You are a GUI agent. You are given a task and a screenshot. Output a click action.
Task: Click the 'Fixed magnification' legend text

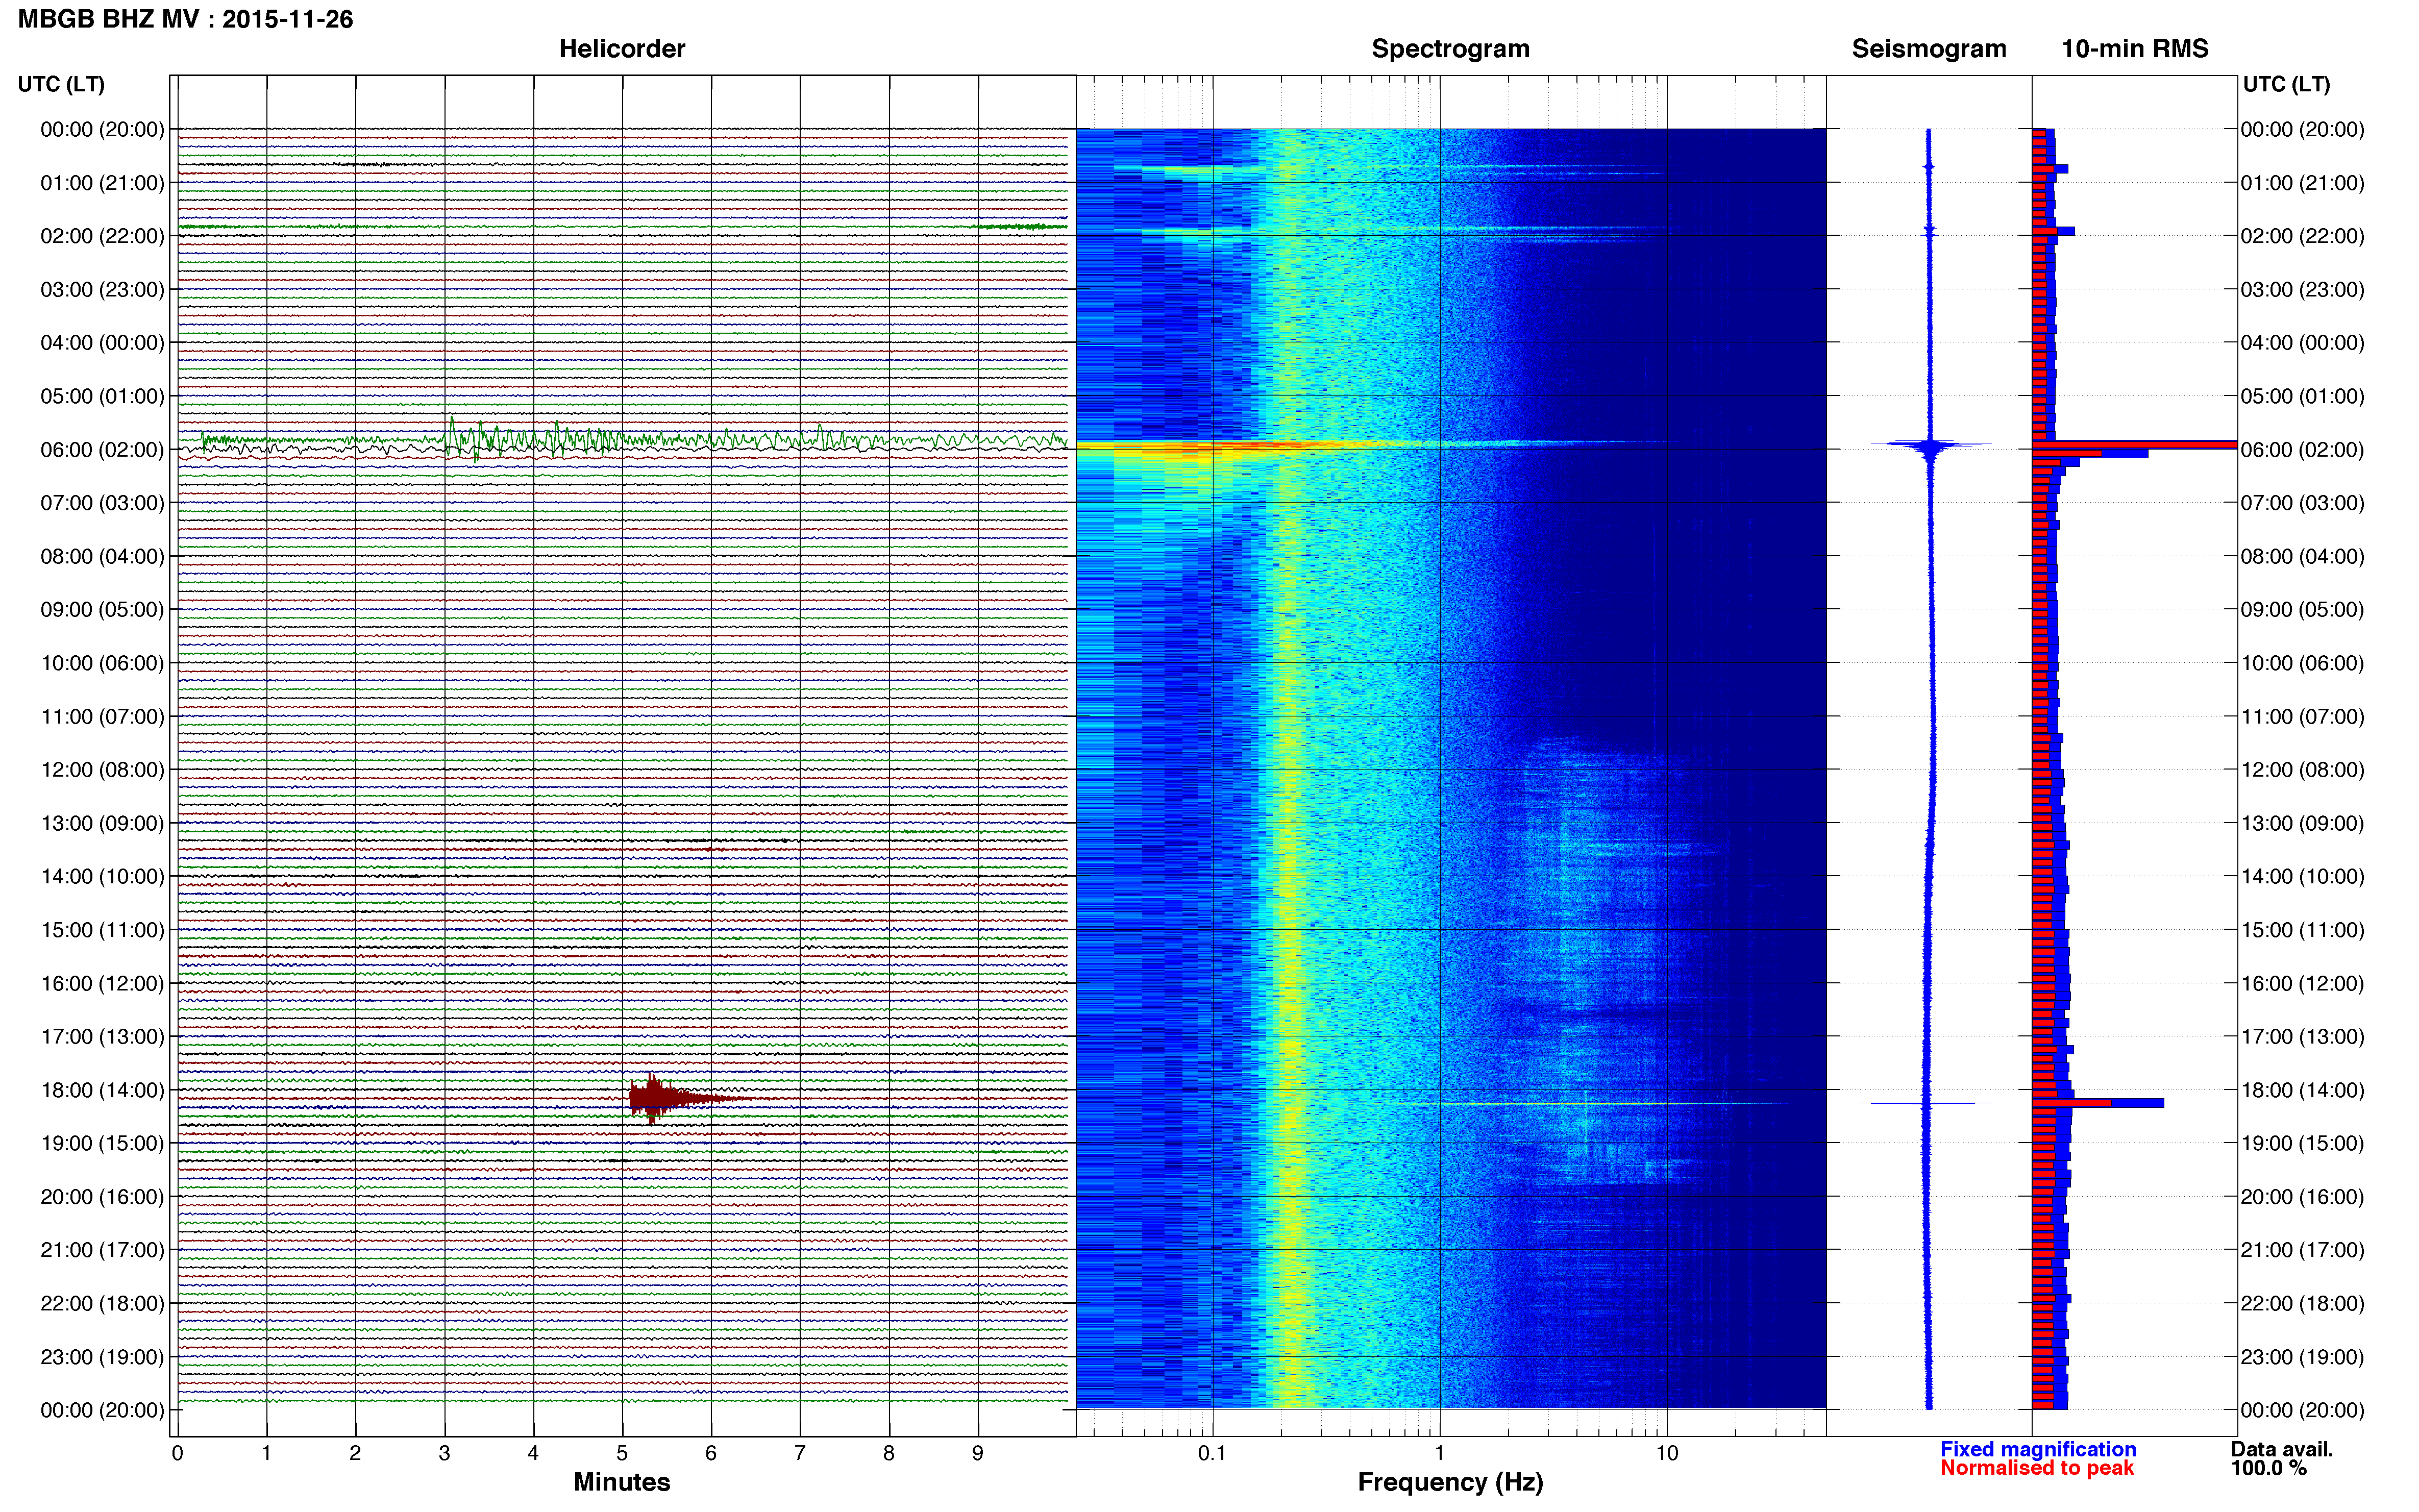click(x=2038, y=1449)
